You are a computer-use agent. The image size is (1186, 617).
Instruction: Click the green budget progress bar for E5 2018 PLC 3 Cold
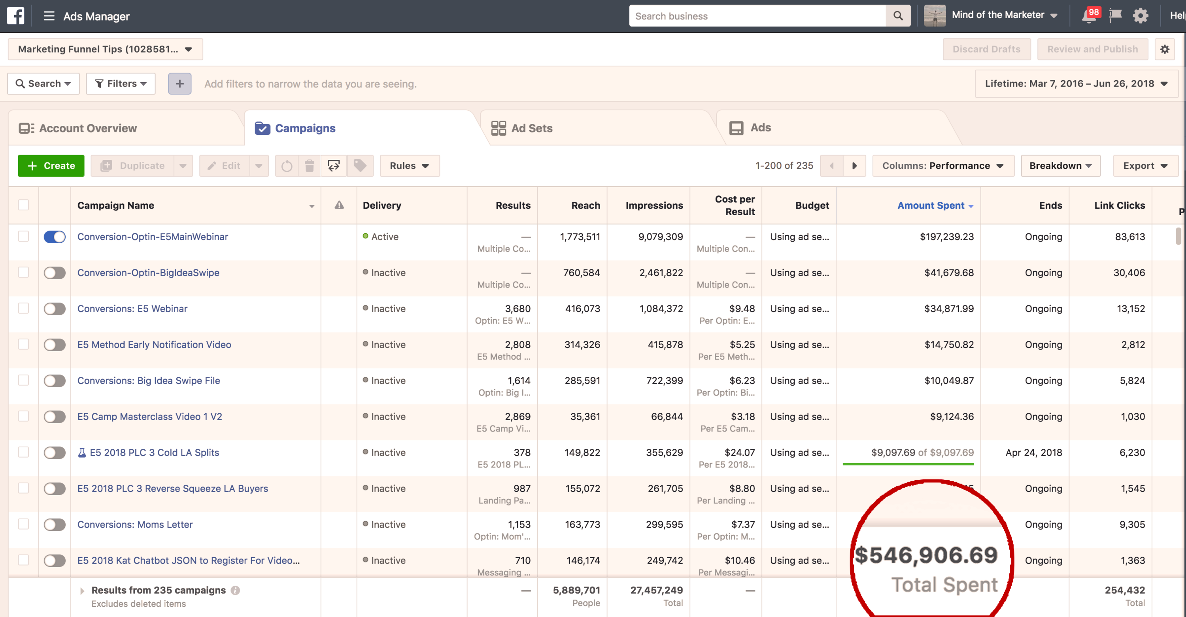(908, 464)
